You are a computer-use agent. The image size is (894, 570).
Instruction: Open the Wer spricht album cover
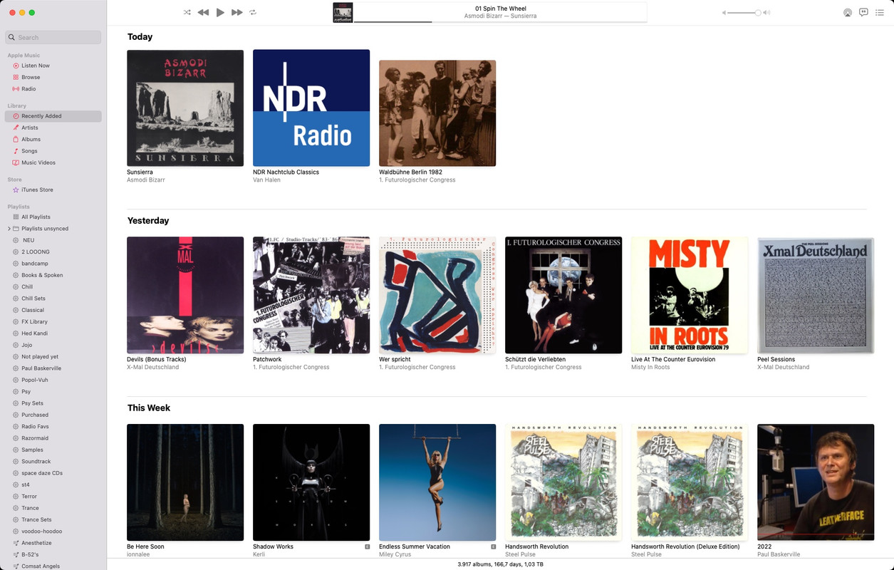click(x=437, y=295)
